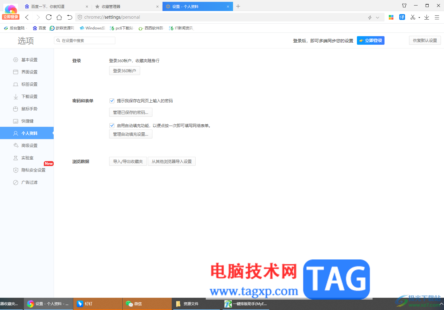Open the 后台登陆 bookmark
The image size is (444, 310).
tap(15, 28)
